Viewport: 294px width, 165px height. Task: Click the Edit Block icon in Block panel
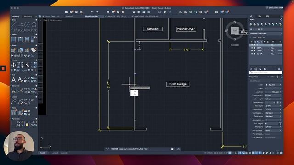[x=27, y=50]
